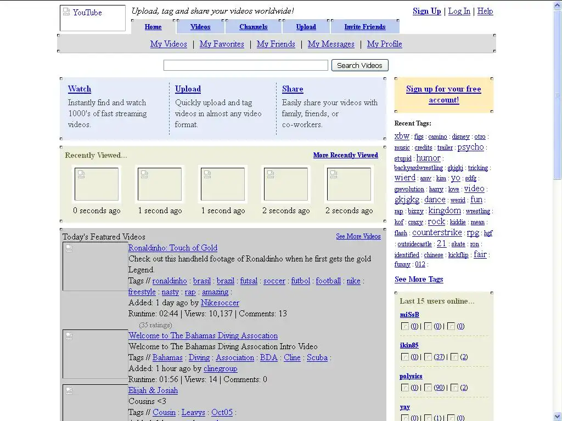Open the Elijah & Josiah video thumbnail
Screen dimensions: 562x421
[95, 403]
